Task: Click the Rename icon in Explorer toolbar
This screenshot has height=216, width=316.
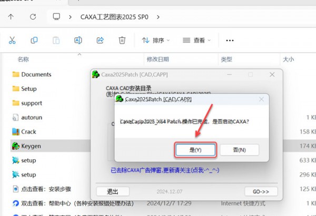Action: [78, 40]
